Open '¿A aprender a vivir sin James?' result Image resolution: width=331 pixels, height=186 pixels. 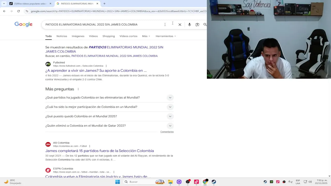[96, 71]
